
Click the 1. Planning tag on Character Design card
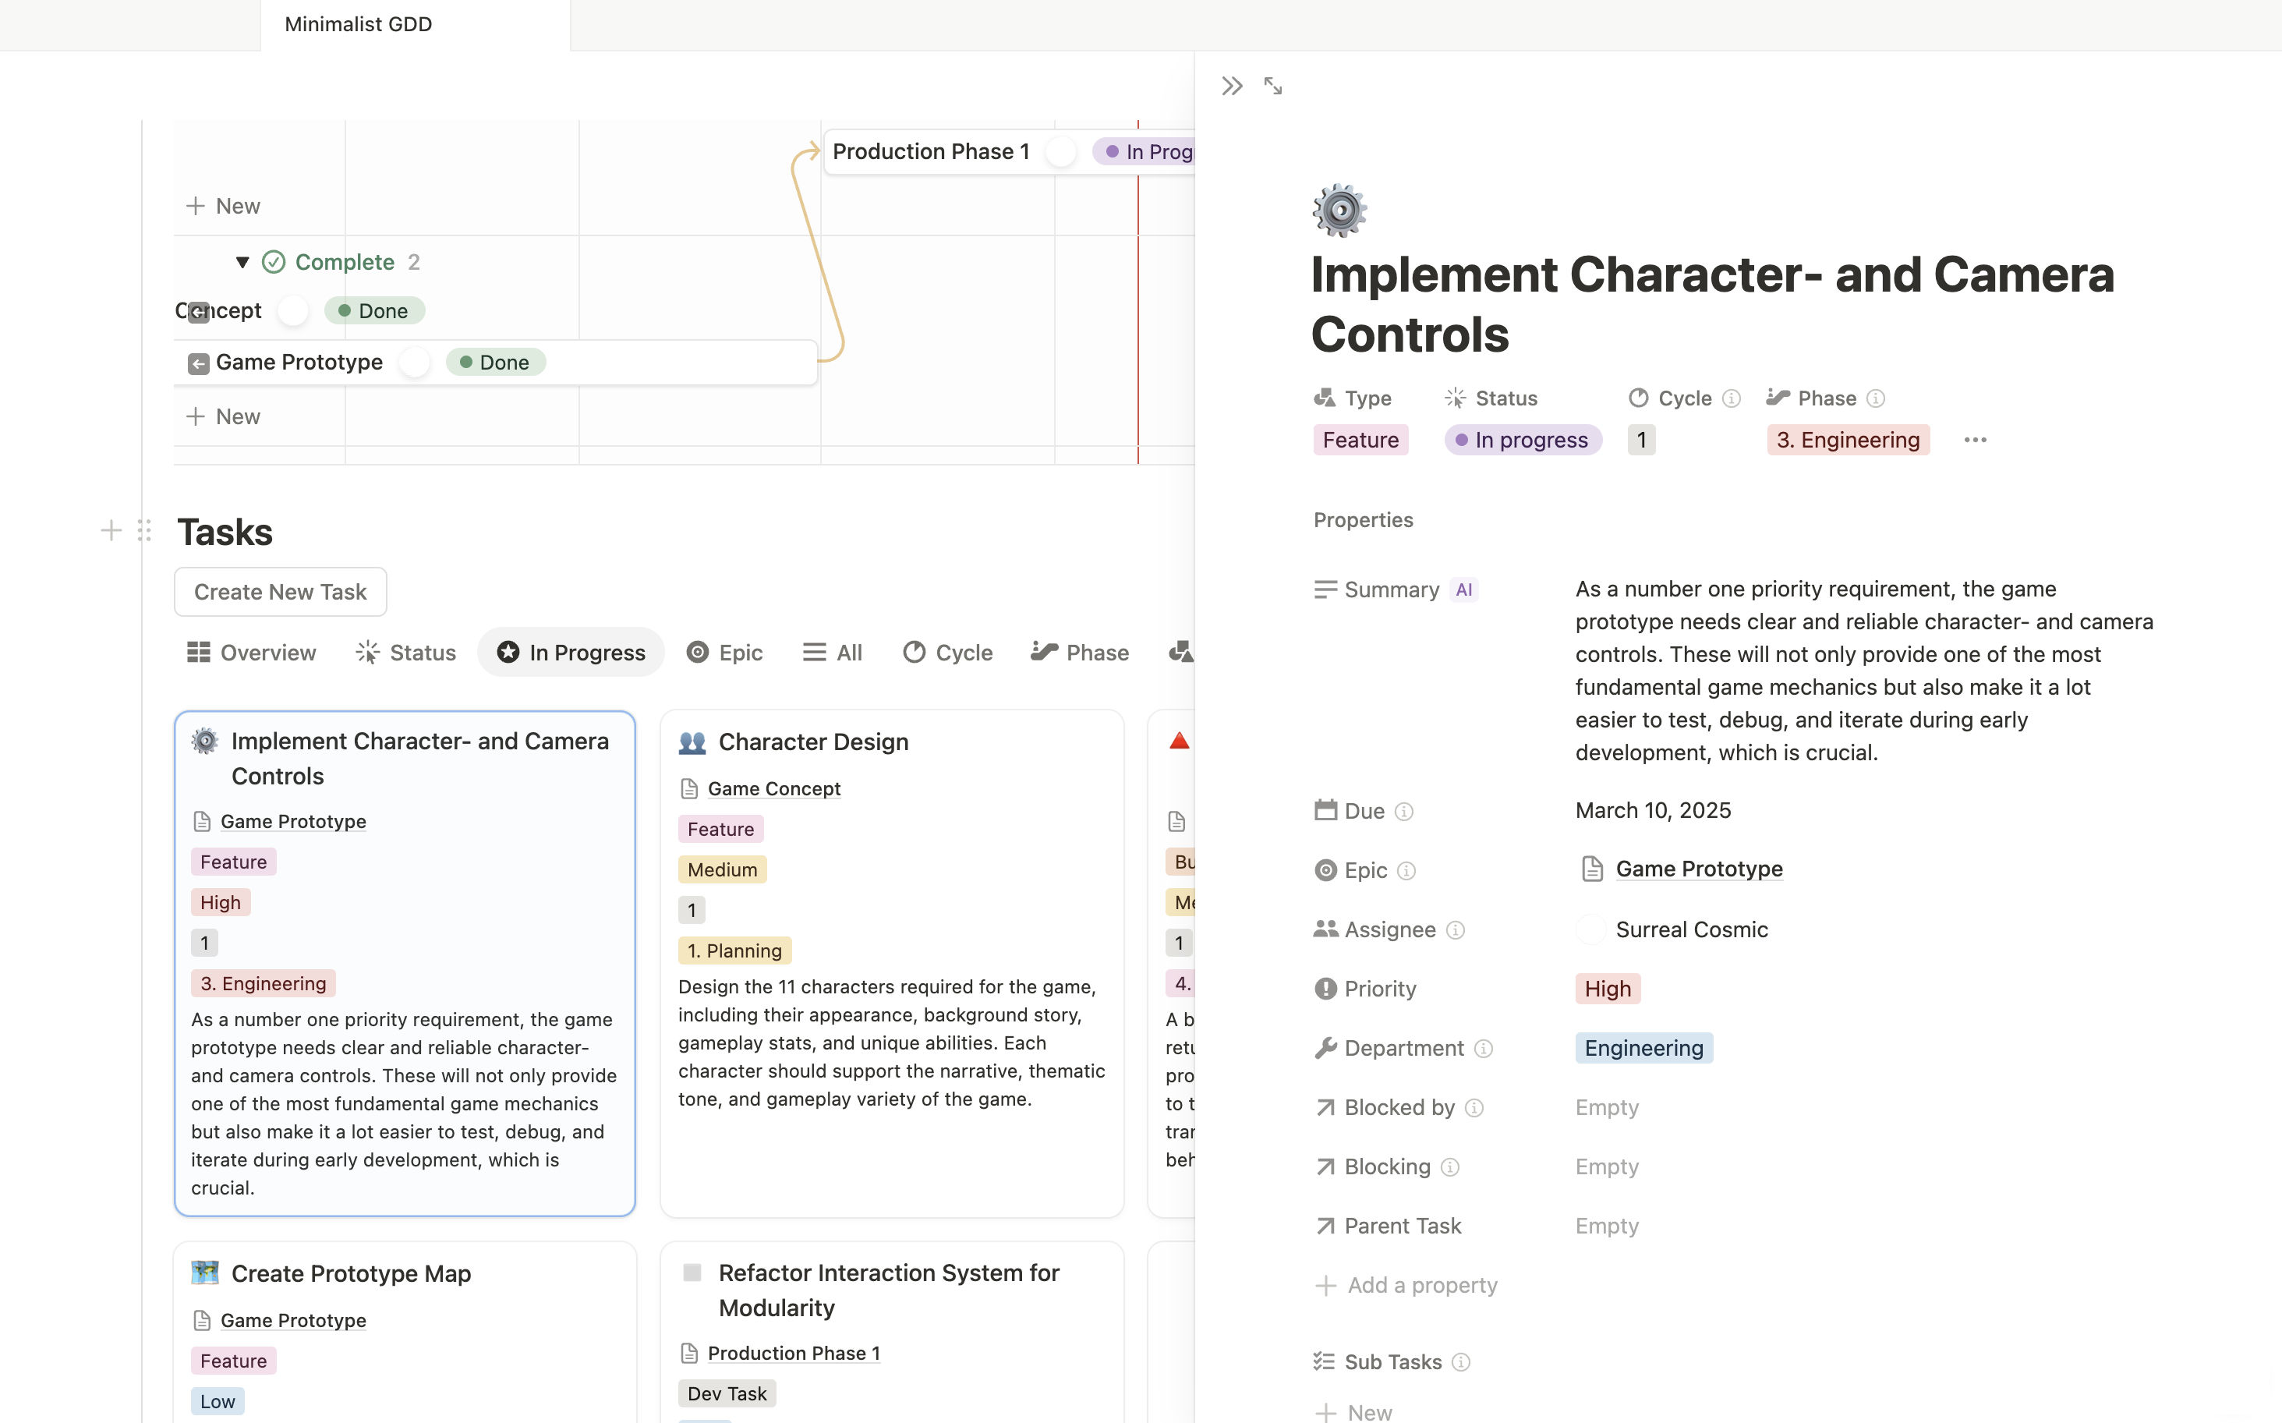click(x=734, y=950)
